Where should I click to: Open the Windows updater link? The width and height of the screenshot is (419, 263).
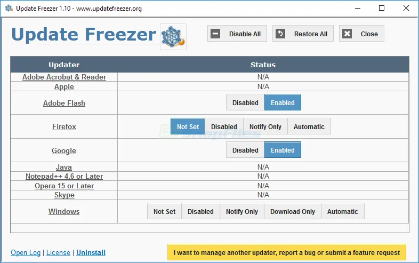tap(64, 211)
